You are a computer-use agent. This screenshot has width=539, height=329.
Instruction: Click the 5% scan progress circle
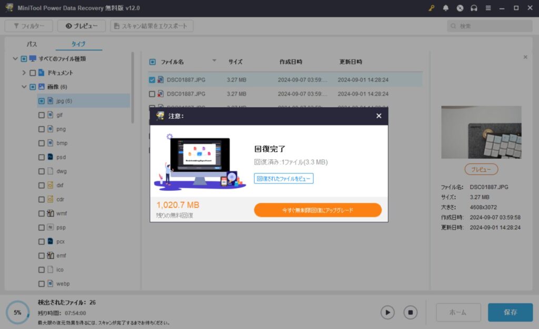click(17, 312)
